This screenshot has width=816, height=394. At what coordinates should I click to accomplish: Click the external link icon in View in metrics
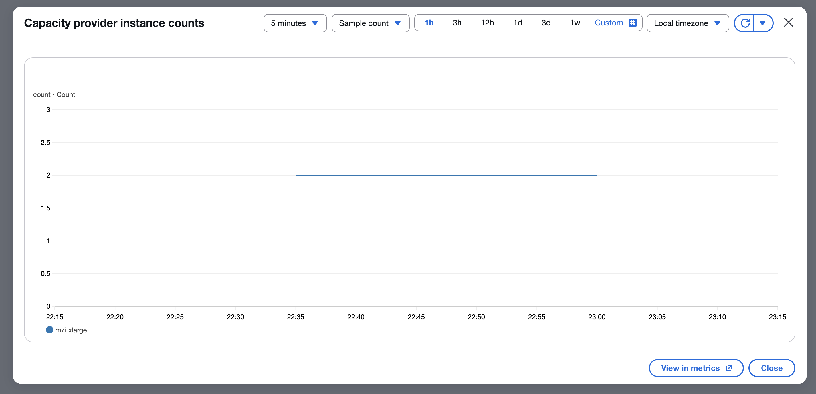tap(729, 368)
